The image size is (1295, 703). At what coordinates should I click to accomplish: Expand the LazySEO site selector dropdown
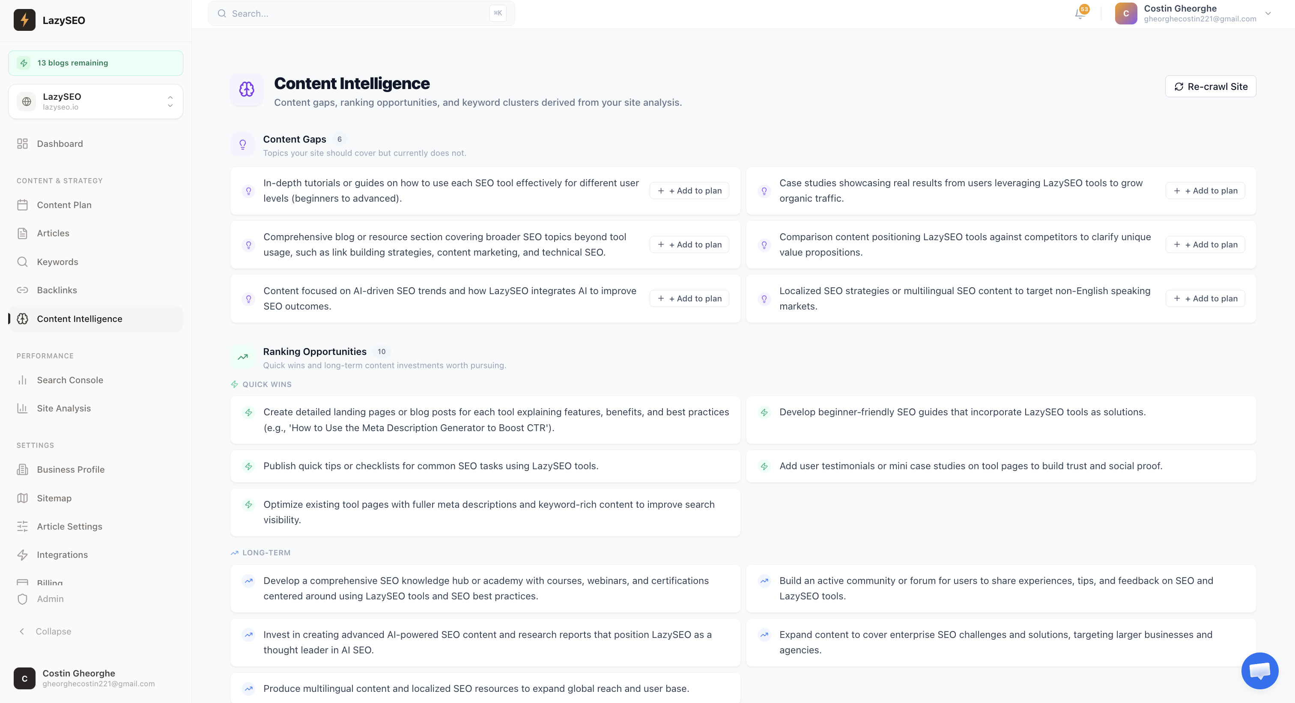(x=95, y=101)
